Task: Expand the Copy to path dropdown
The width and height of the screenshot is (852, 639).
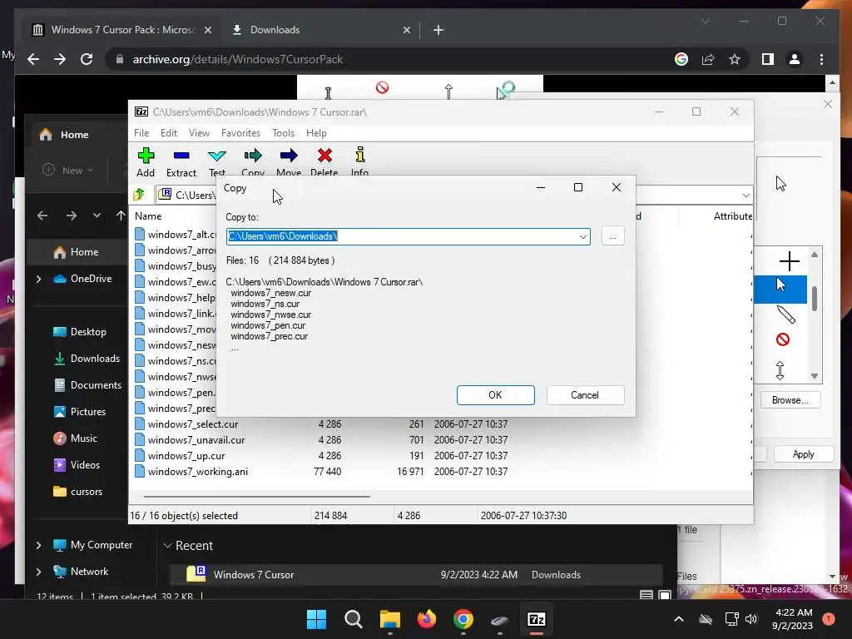Action: (582, 236)
